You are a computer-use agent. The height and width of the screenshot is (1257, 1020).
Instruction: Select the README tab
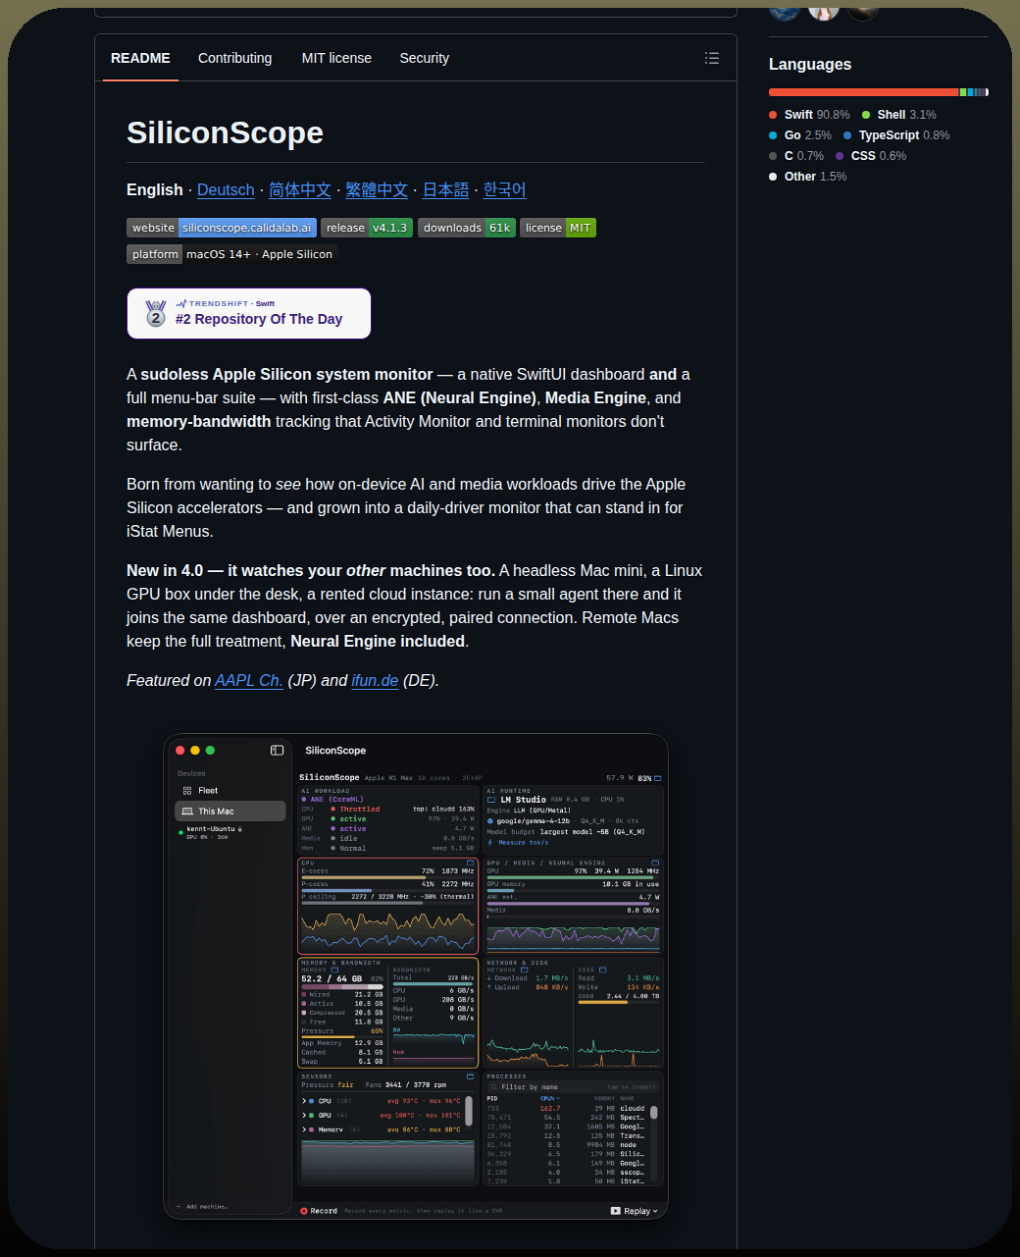pos(140,58)
